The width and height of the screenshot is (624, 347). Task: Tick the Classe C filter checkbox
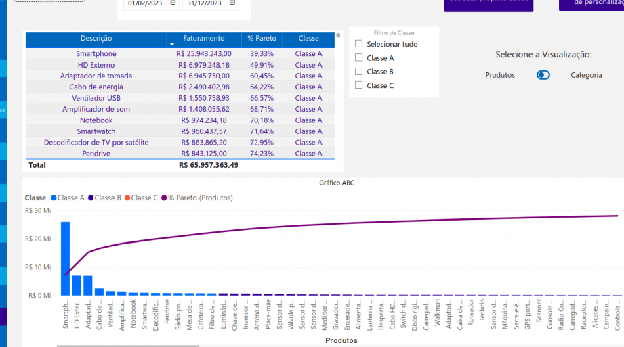point(358,85)
